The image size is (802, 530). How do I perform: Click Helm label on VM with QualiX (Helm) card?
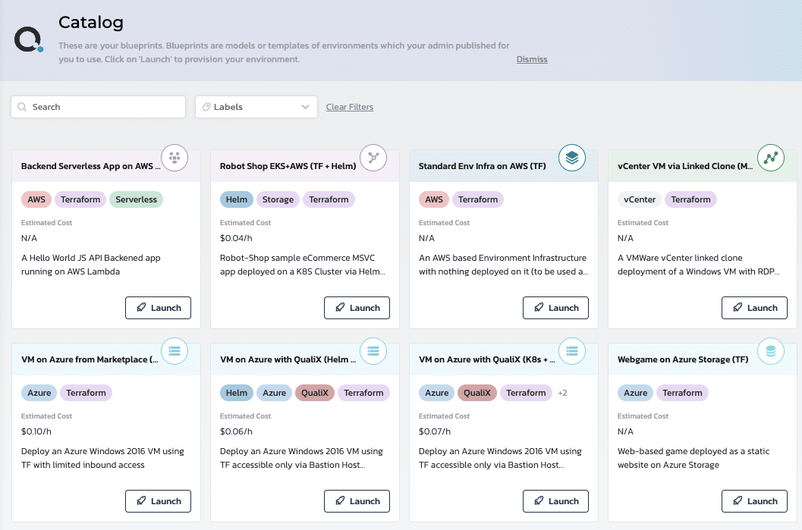coord(236,393)
